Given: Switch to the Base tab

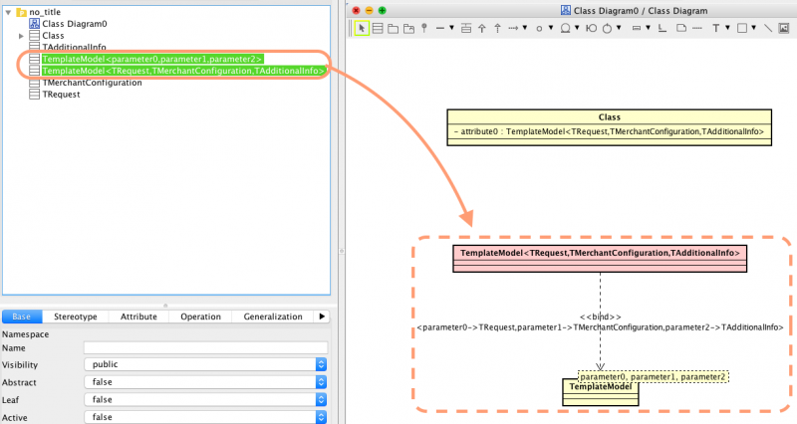Looking at the screenshot, I should point(21,317).
